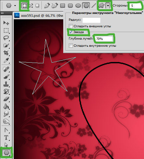Image resolution: width=144 pixels, height=159 pixels.
Task: Click the 'Глубина лучей' 70% field
Action: 104,39
